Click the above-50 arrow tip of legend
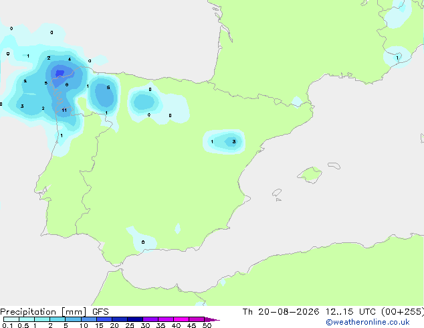The image size is (424, 328). tap(212, 319)
